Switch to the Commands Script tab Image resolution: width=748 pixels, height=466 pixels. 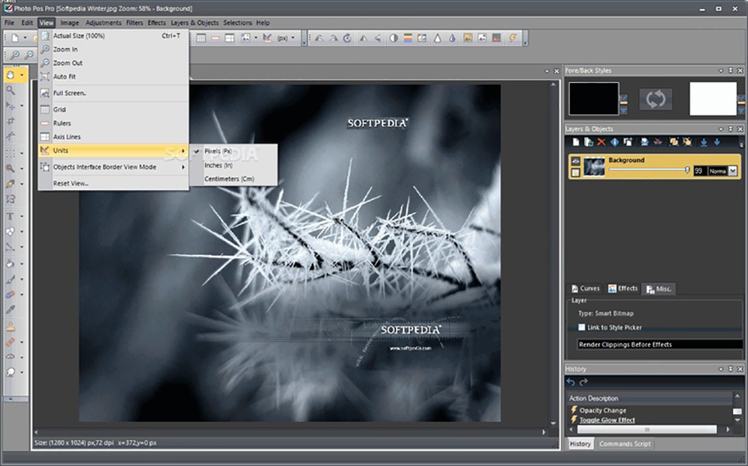[x=625, y=444]
